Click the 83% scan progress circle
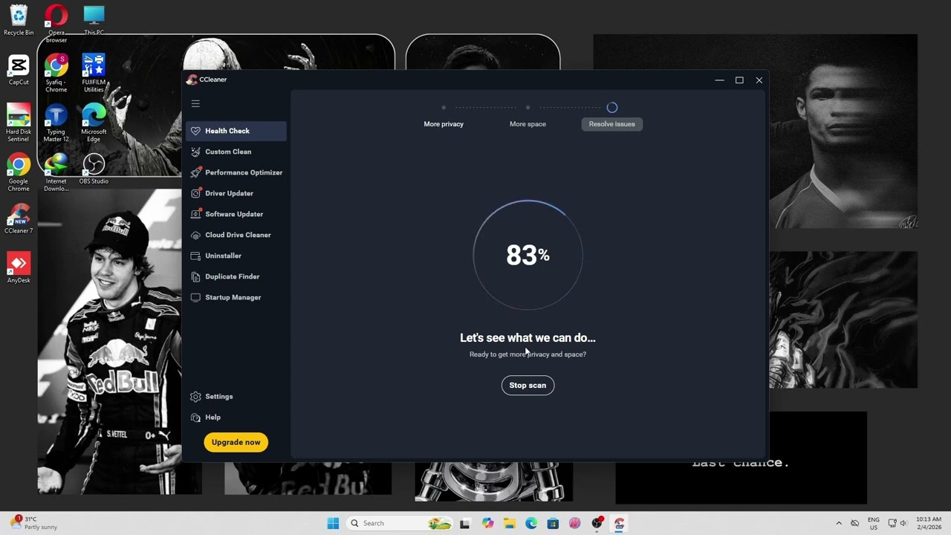This screenshot has height=535, width=951. (x=528, y=256)
